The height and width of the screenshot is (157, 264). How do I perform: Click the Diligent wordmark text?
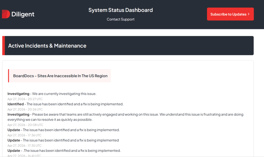(23, 14)
